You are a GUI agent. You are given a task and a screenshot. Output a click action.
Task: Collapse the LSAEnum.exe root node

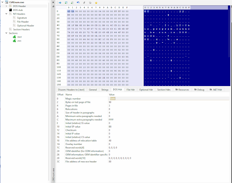[x=2, y=2]
